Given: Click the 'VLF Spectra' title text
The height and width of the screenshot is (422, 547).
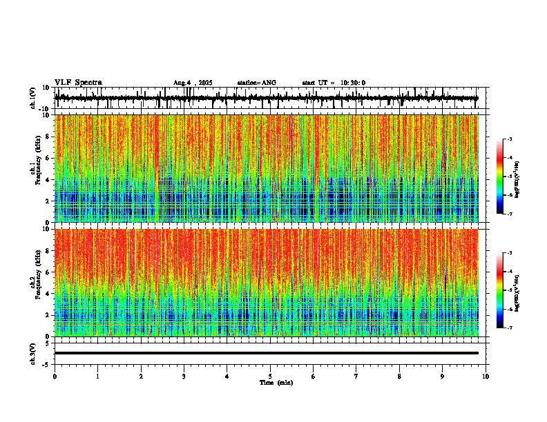Looking at the screenshot, I should (78, 83).
